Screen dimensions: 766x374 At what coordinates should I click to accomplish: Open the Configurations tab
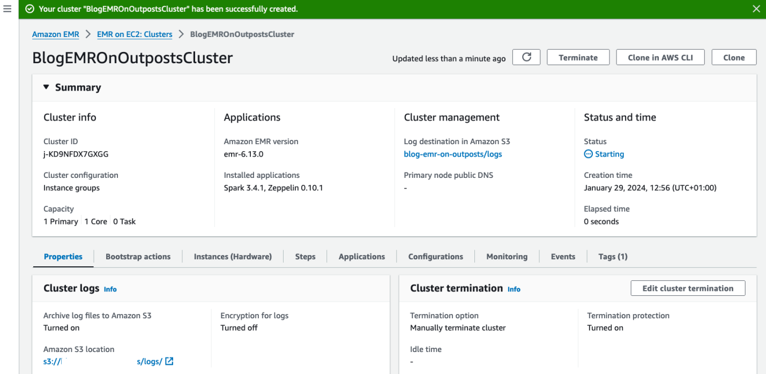pos(435,256)
